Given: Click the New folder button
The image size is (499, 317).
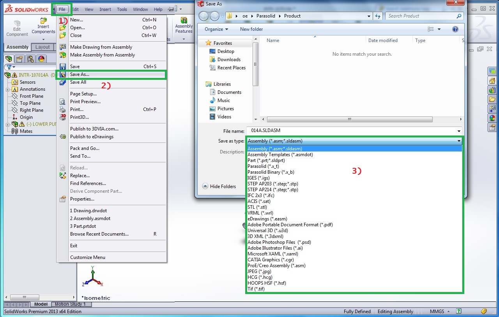Looking at the screenshot, I should click(x=251, y=29).
